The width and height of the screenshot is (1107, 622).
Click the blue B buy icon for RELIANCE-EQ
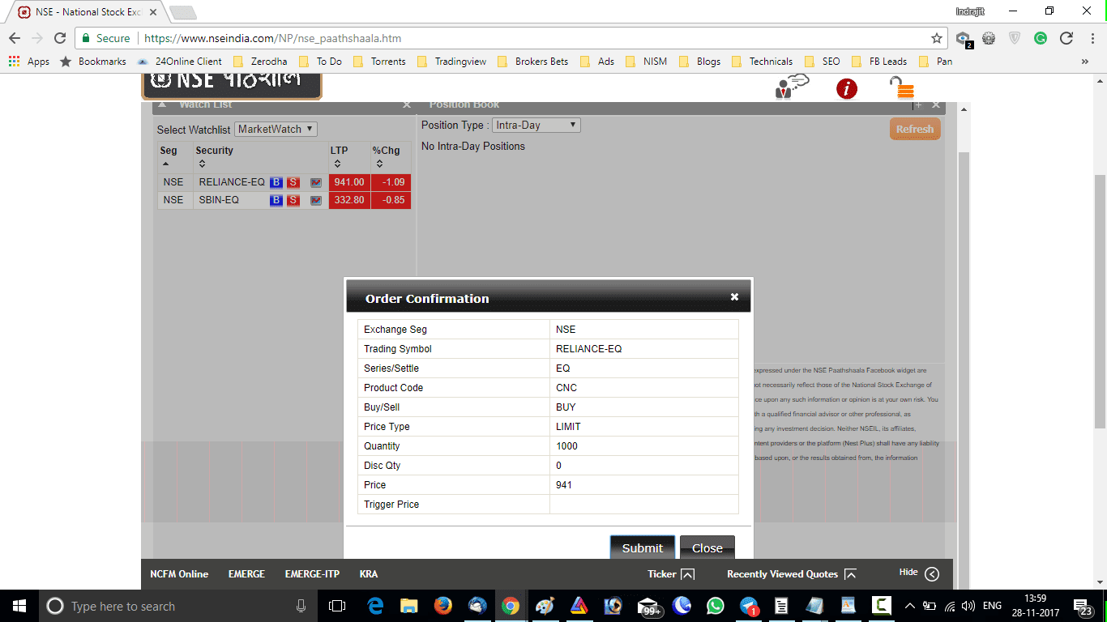(x=276, y=182)
